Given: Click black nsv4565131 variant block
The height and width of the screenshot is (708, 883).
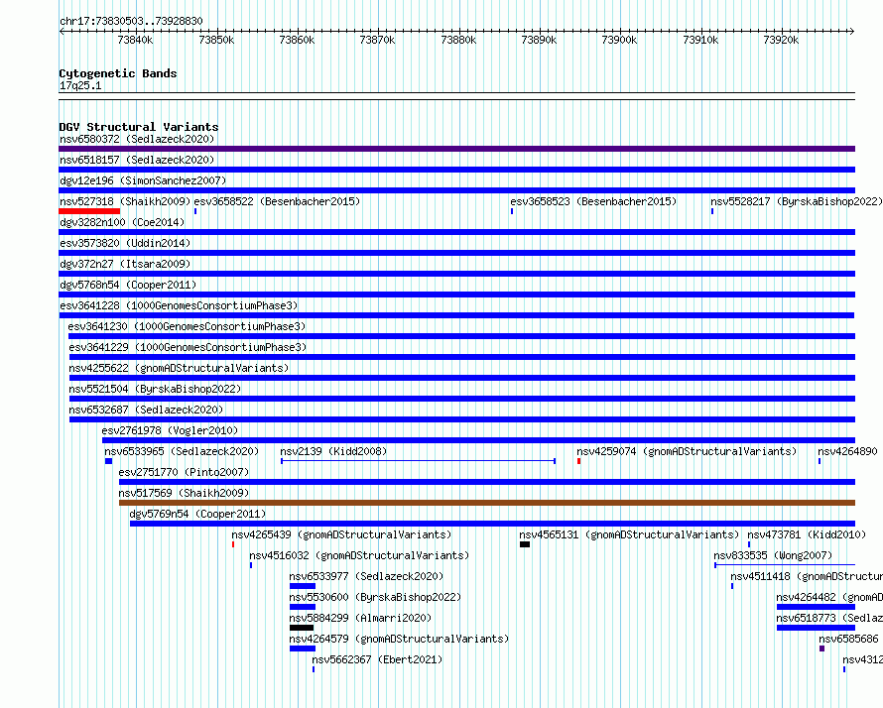Looking at the screenshot, I should click(x=525, y=544).
